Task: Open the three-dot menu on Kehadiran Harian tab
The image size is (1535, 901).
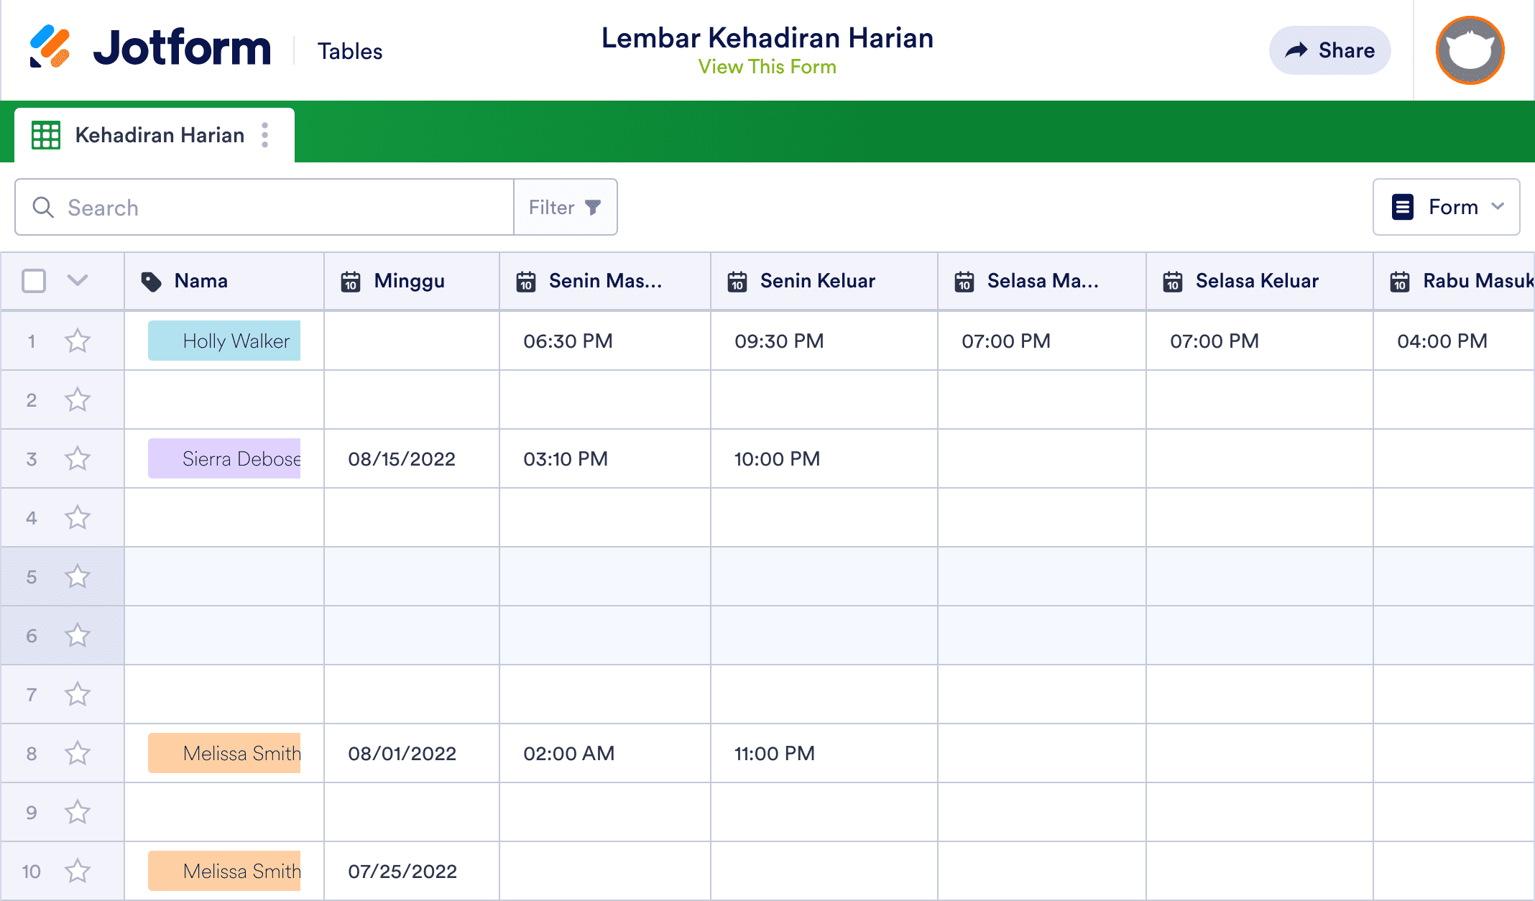Action: click(x=265, y=134)
